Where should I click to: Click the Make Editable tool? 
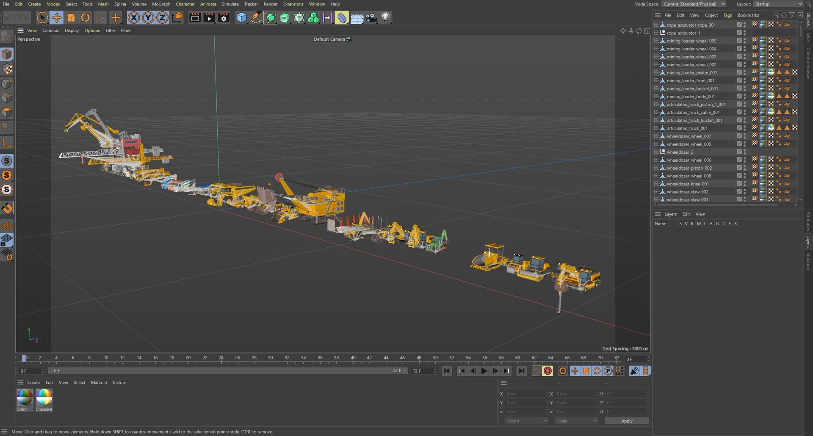click(x=7, y=37)
